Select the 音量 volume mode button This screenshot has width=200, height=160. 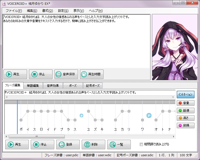click(x=185, y=103)
